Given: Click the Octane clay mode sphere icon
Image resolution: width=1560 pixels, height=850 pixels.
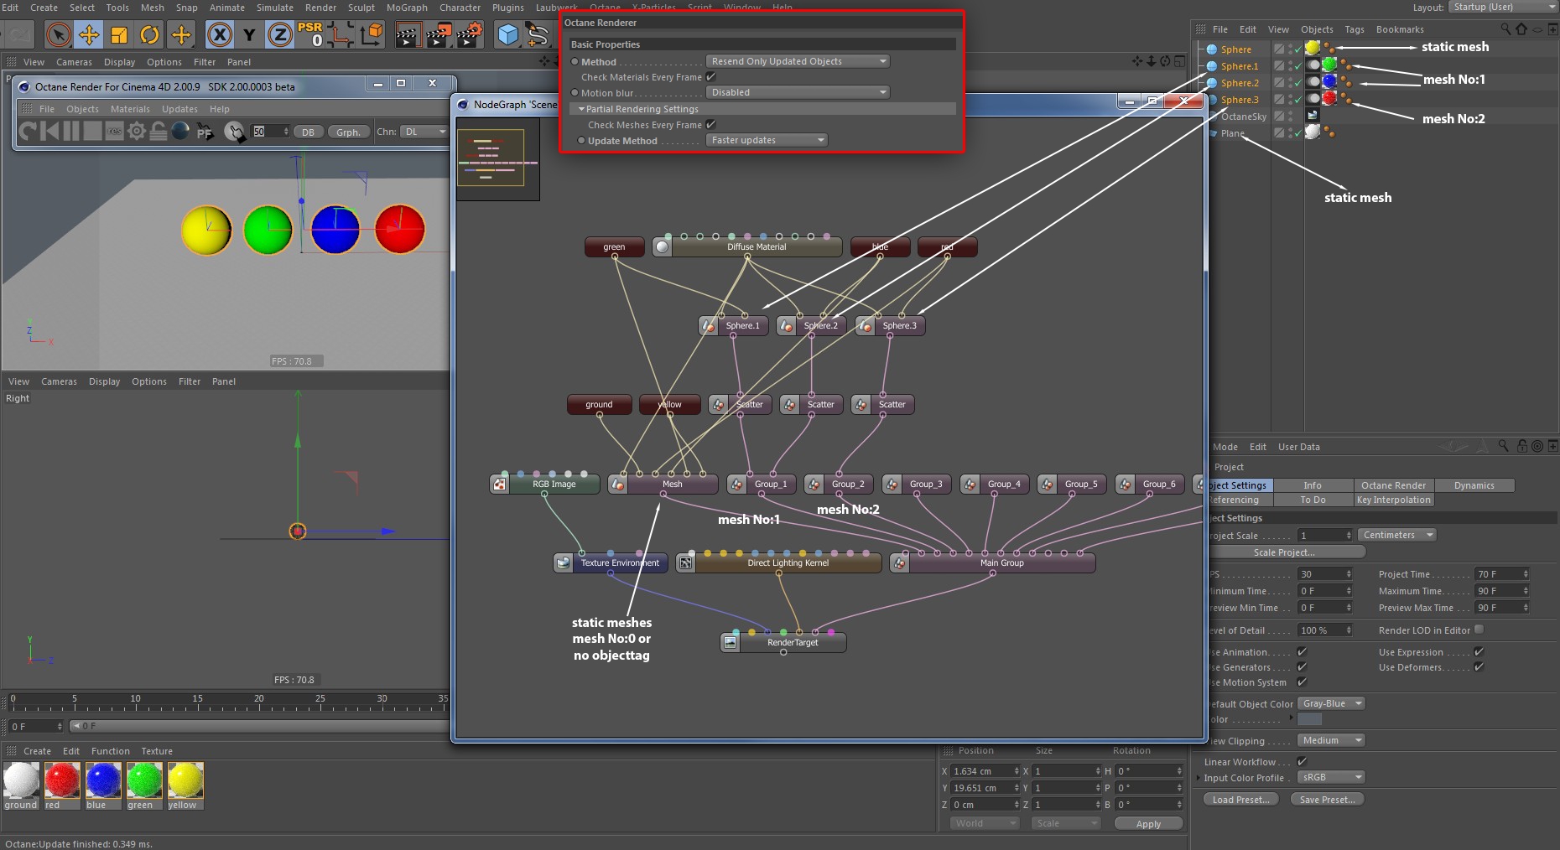Looking at the screenshot, I should (x=180, y=131).
